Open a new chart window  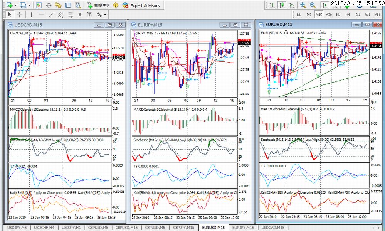10,5
